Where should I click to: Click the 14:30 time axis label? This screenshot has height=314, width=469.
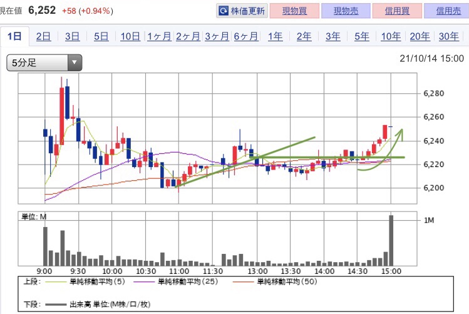pos(358,271)
